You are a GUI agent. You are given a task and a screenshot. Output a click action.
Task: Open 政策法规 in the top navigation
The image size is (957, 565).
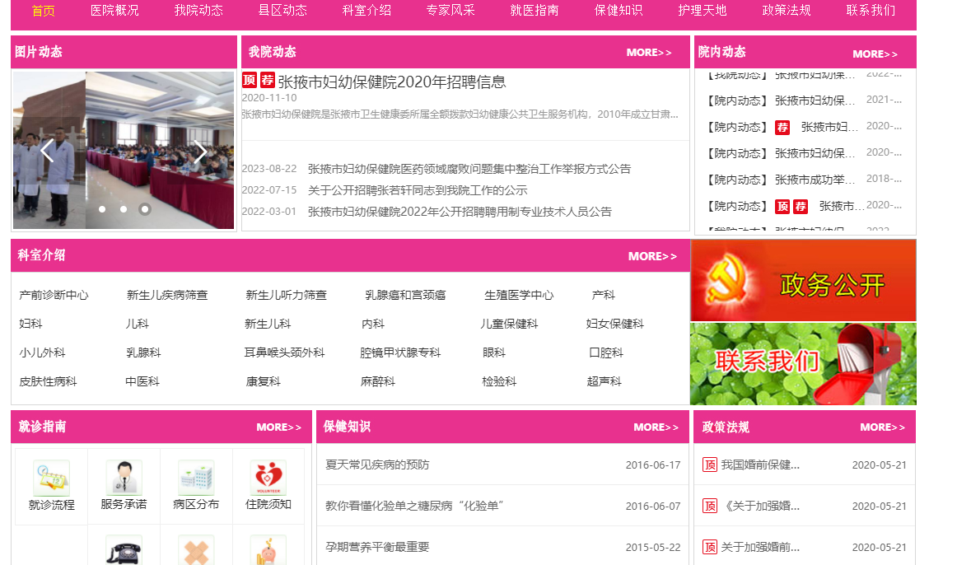[787, 11]
